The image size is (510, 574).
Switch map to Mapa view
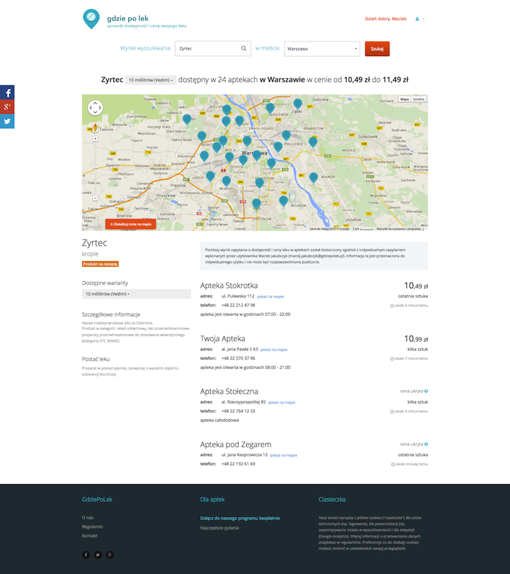tap(404, 99)
